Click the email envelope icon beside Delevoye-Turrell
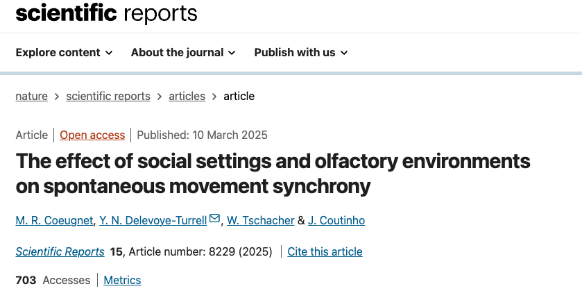Viewport: 582px width, 307px height. (x=214, y=218)
